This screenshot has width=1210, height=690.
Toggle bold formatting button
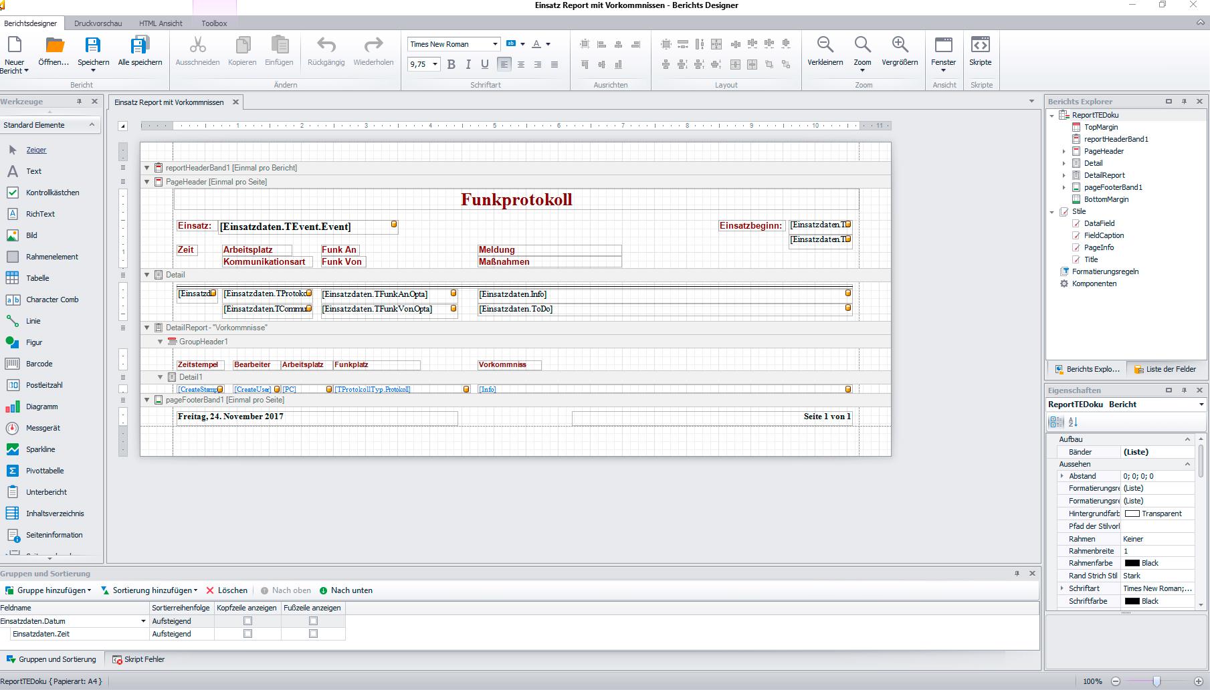451,64
